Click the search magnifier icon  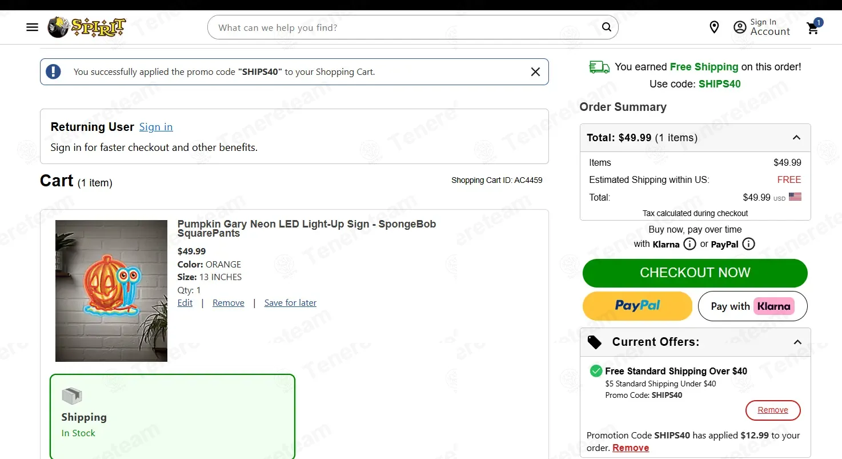click(x=607, y=27)
